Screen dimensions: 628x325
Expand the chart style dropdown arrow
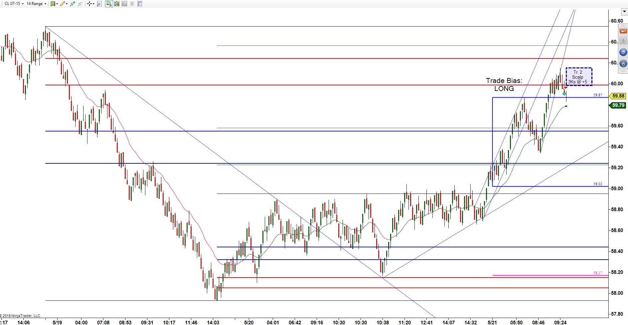[57, 4]
